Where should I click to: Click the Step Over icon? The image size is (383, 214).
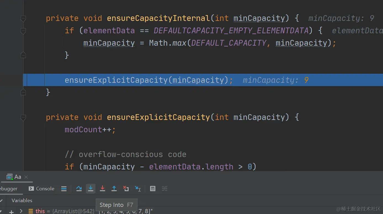79,188
